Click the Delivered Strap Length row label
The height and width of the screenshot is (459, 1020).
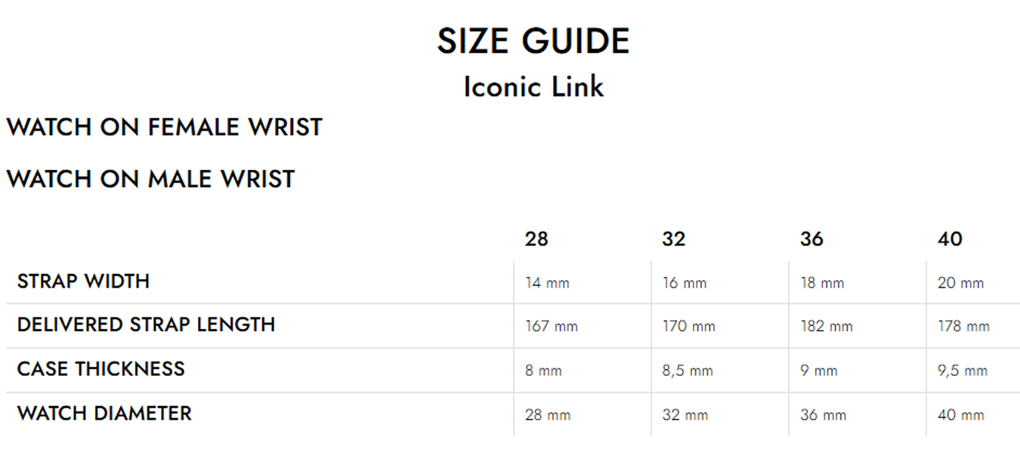[146, 325]
